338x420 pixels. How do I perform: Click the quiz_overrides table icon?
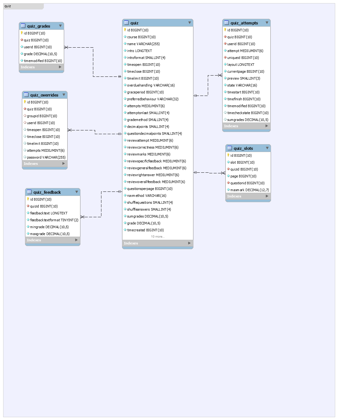26,95
